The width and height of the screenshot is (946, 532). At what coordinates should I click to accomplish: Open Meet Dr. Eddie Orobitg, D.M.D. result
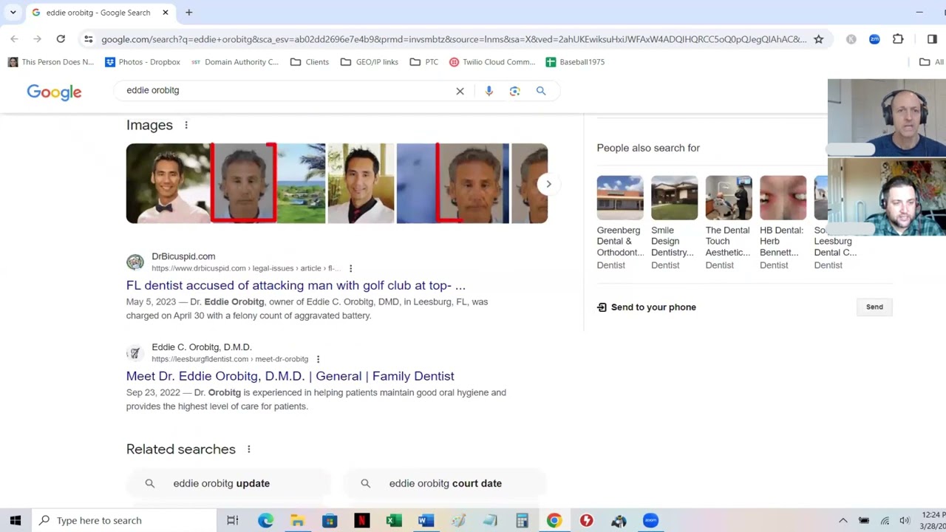pyautogui.click(x=290, y=376)
